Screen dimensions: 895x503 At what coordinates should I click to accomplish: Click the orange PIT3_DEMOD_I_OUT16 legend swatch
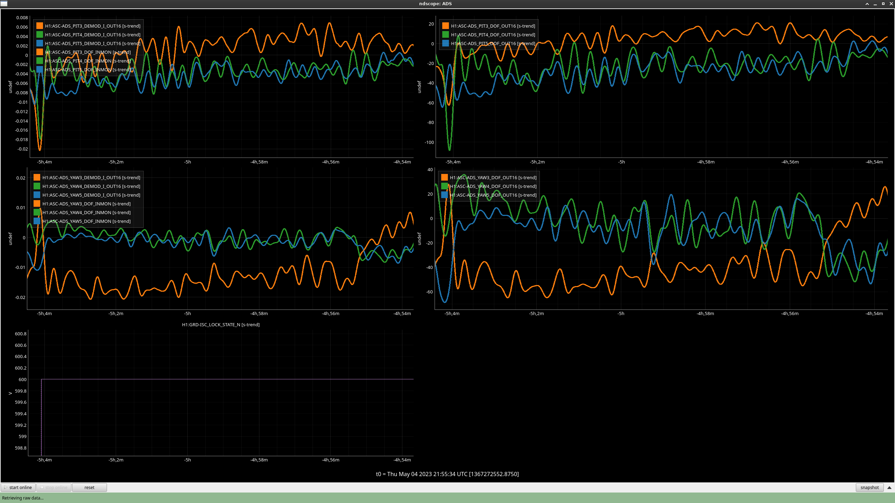pos(40,26)
